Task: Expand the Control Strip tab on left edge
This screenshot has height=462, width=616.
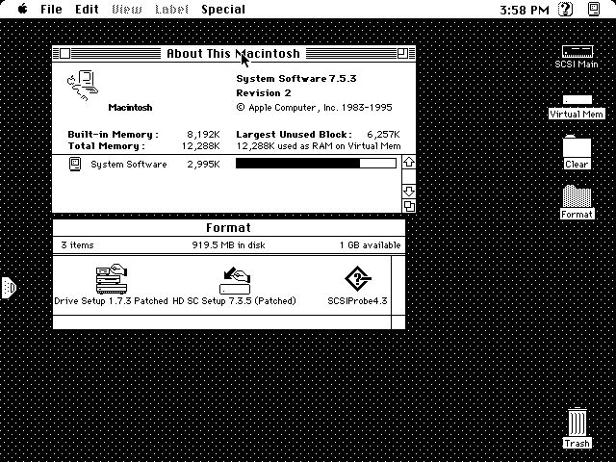Action: 8,287
